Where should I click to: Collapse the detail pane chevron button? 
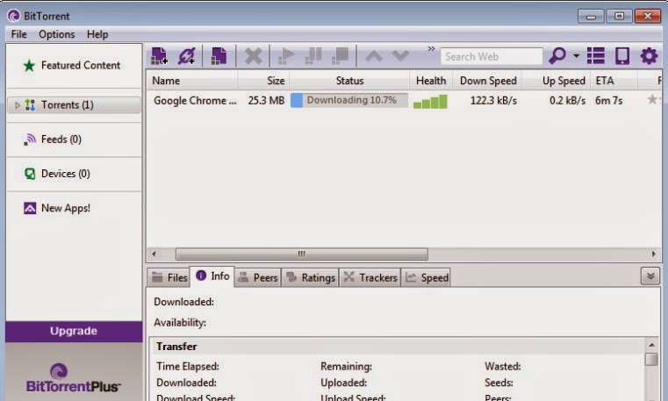point(650,276)
